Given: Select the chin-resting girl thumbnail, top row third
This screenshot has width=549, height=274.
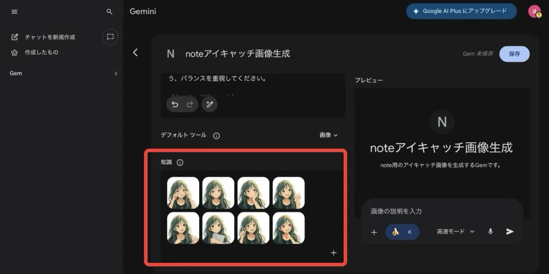Looking at the screenshot, I should coord(254,193).
